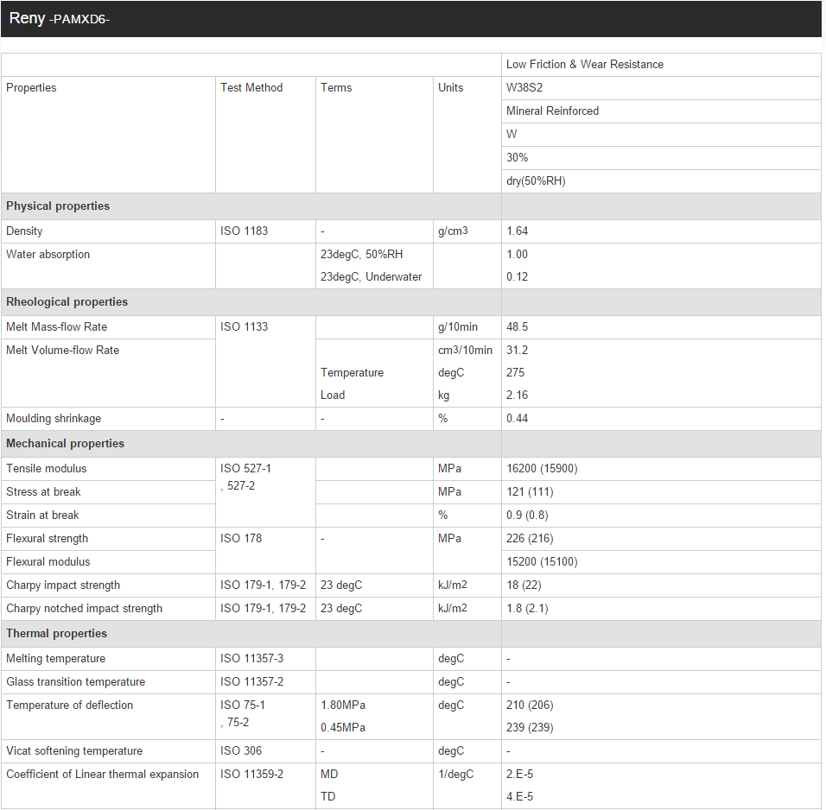Screen dimensions: 826x810
Task: Select the "Tensile modulus" row label
Action: point(47,468)
